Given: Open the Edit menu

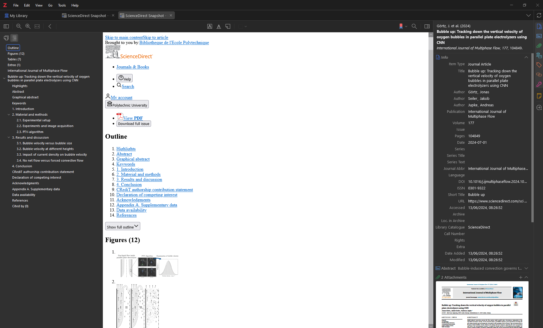Looking at the screenshot, I should click(x=27, y=5).
